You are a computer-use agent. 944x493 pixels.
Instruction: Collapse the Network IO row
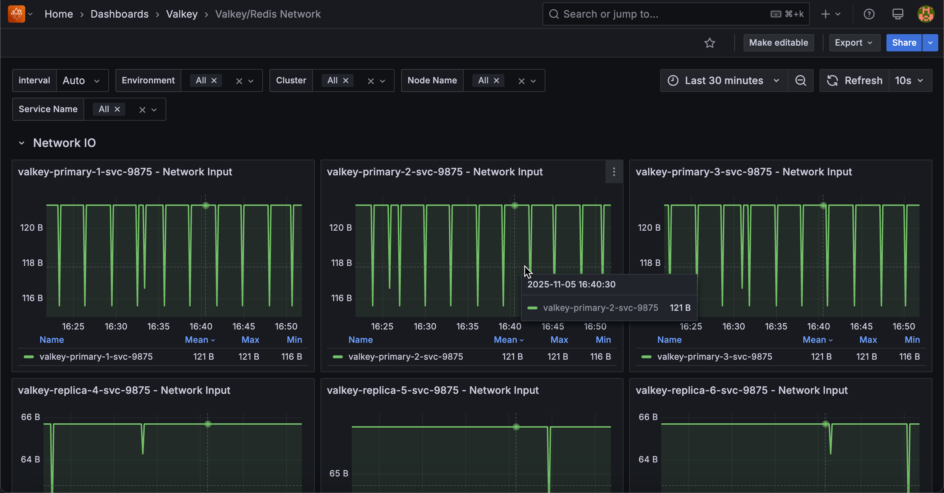click(x=21, y=143)
